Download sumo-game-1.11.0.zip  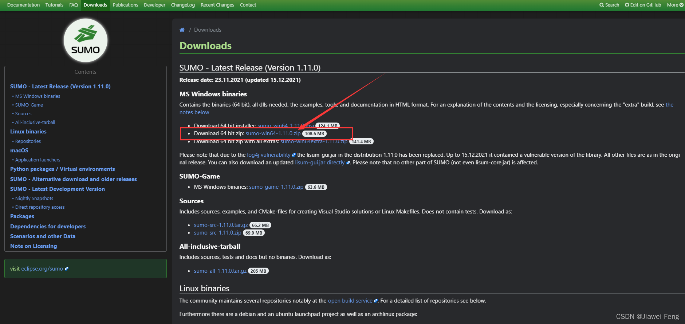coord(276,187)
